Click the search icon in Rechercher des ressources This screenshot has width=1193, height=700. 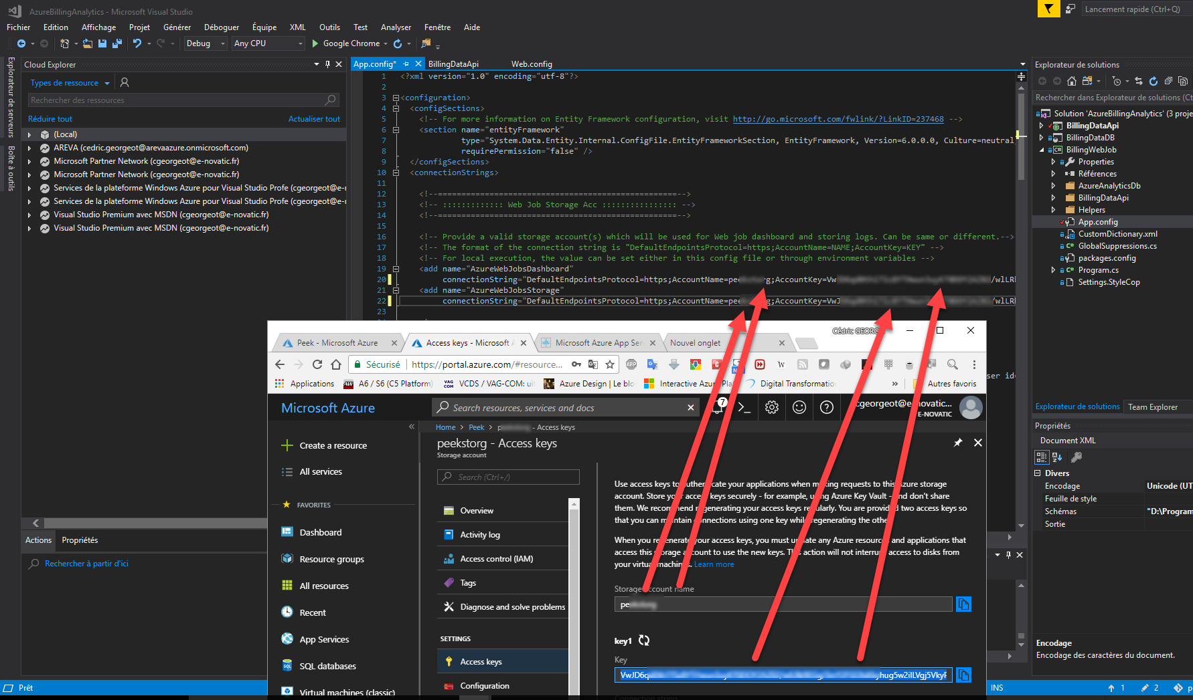[330, 100]
